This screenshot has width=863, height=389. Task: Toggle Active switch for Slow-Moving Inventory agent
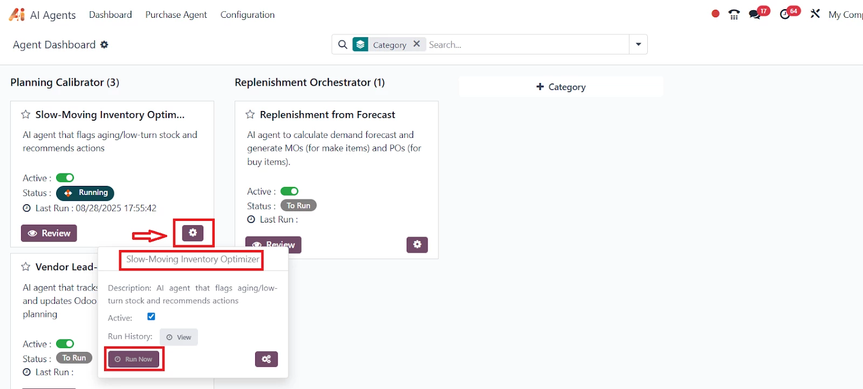[65, 178]
